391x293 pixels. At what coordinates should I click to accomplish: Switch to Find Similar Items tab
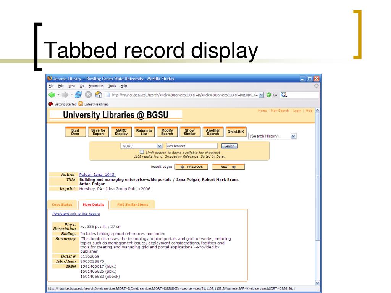click(x=132, y=204)
